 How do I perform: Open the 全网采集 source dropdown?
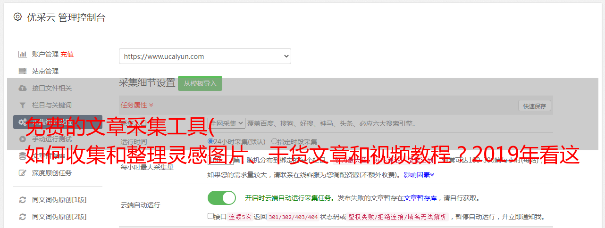tap(227, 123)
